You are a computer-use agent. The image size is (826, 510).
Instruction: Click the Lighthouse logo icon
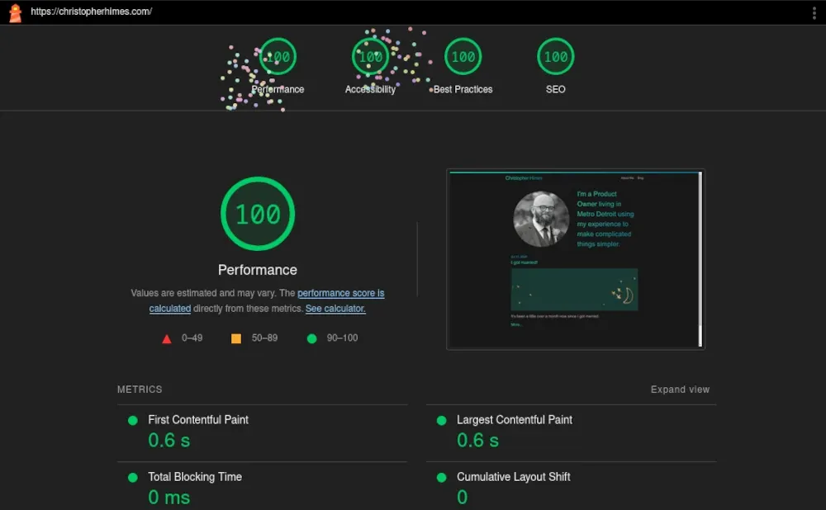[x=13, y=12]
